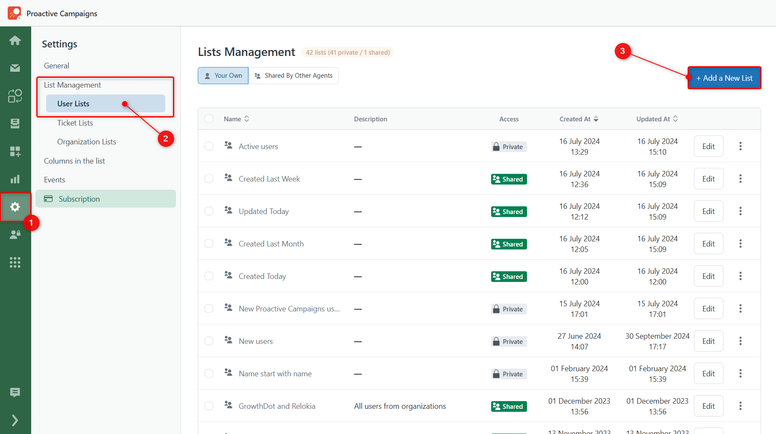Check the Updated Today row checkbox
The image size is (776, 434).
pos(209,211)
